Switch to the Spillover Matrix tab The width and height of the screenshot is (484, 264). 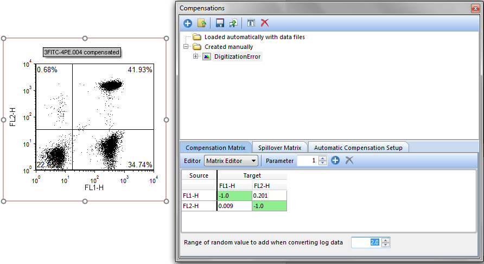(279, 148)
